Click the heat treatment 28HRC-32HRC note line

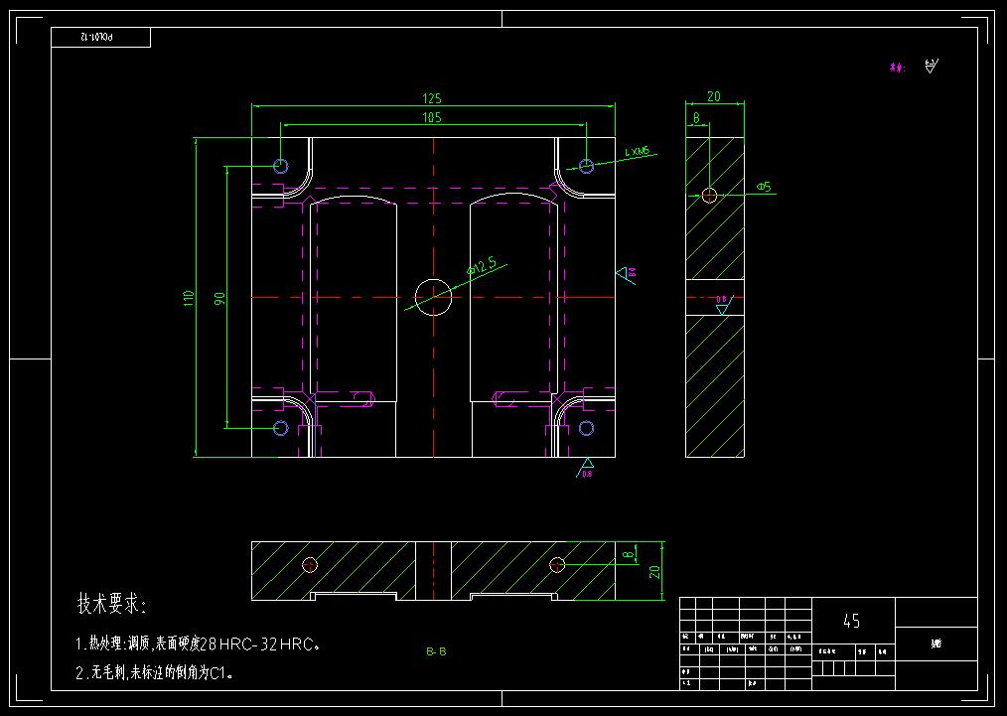(198, 644)
